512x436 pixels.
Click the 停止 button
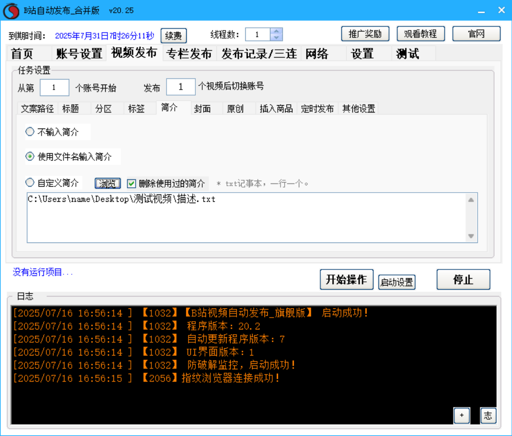click(463, 280)
